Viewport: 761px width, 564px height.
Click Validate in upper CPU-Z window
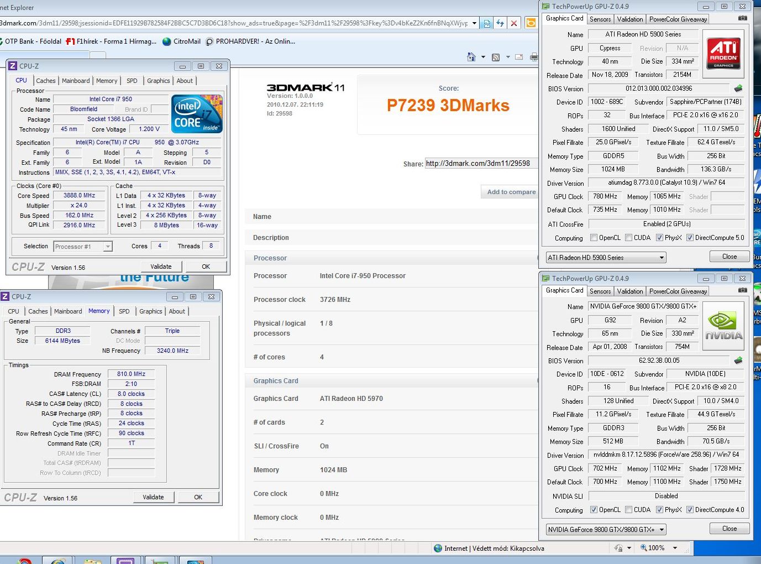[x=161, y=267]
